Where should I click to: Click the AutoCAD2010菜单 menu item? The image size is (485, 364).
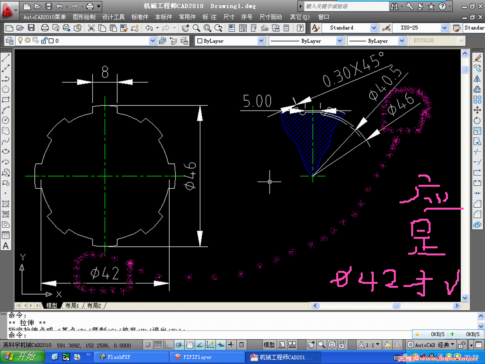point(45,17)
